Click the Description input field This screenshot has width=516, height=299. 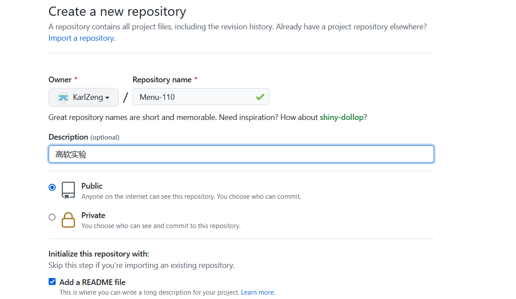241,154
